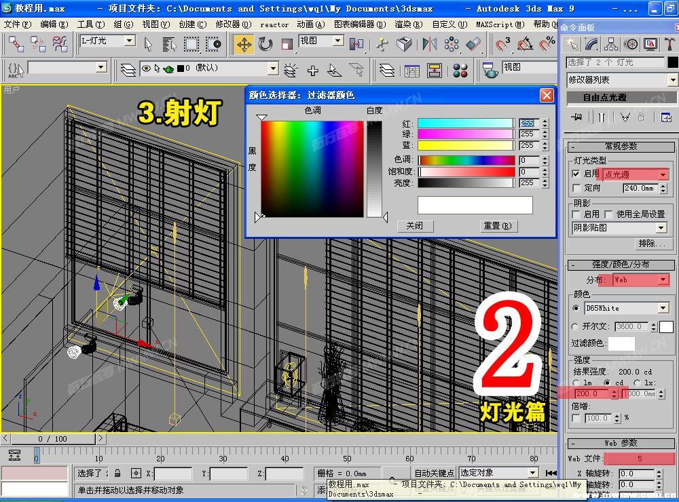Click the Render Scene teapot icon

tap(490, 70)
